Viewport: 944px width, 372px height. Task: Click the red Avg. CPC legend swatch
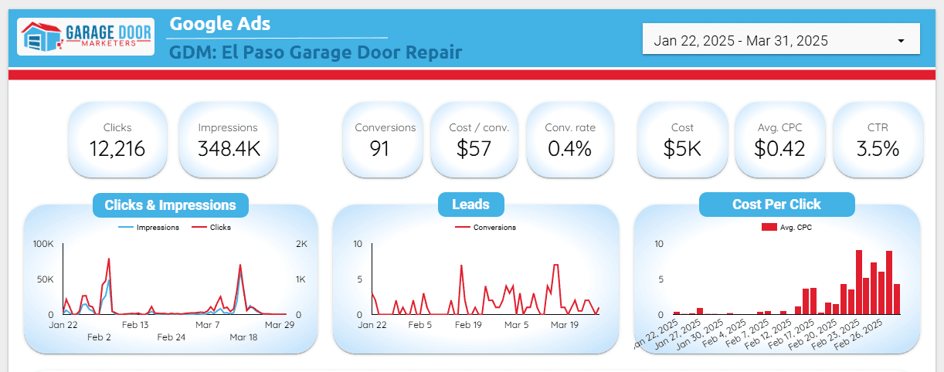click(769, 228)
